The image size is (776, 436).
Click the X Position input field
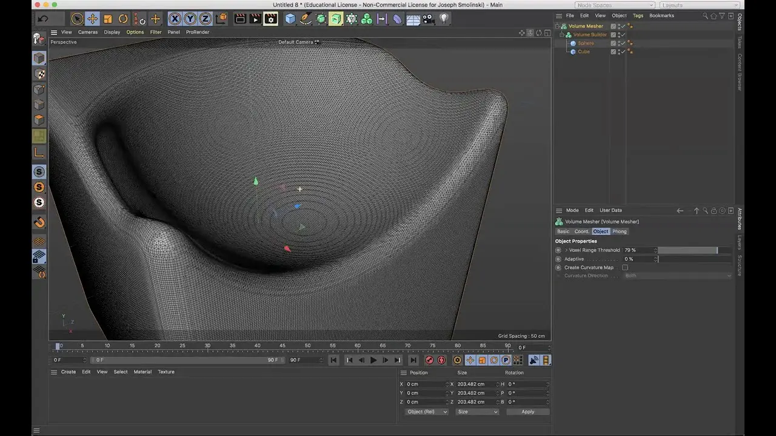click(426, 384)
